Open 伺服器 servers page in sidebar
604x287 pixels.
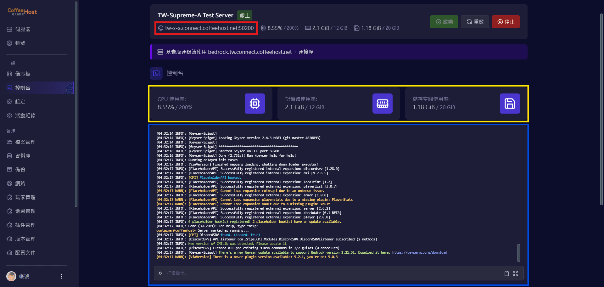(37, 29)
